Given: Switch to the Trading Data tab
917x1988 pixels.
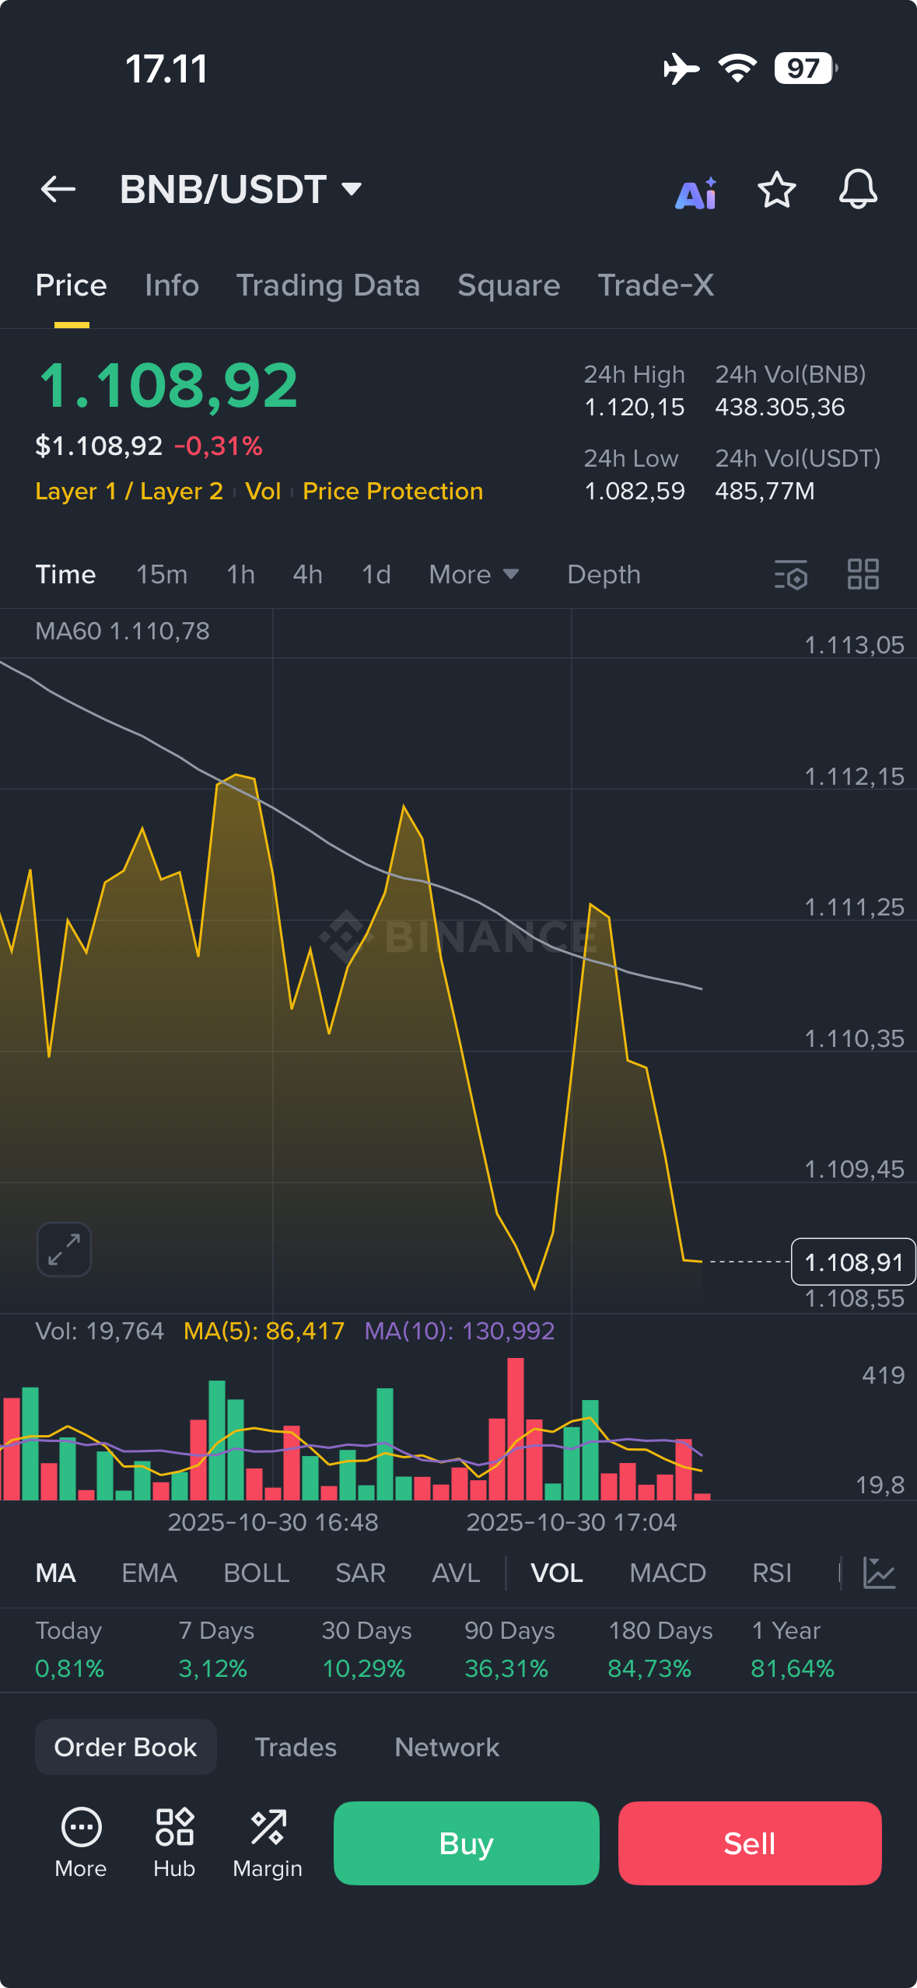Looking at the screenshot, I should coord(328,285).
